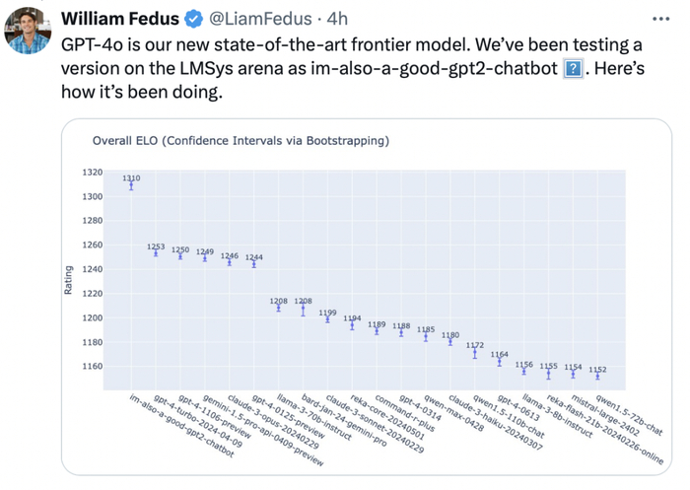This screenshot has height=490, width=690.
Task: Click the 1244 data point marker
Action: (254, 264)
